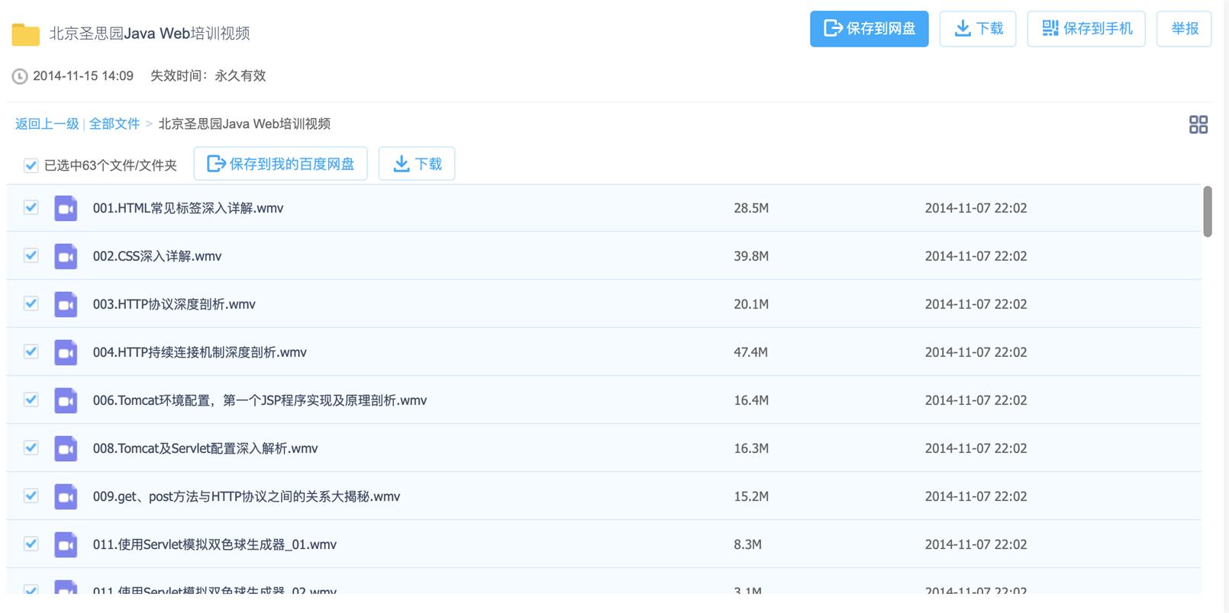This screenshot has height=613, width=1229.
Task: Switch to grid view icon
Action: tap(1198, 124)
